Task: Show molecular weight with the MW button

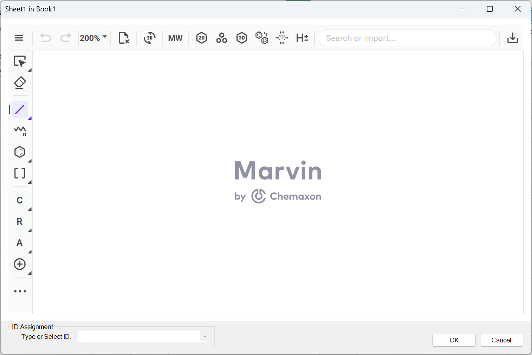Action: (175, 38)
